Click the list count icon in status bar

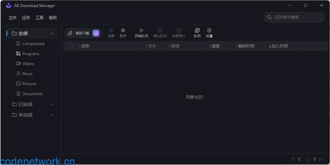293,159
